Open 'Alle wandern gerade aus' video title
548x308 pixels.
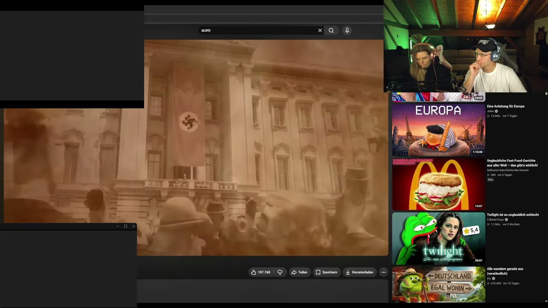point(505,271)
